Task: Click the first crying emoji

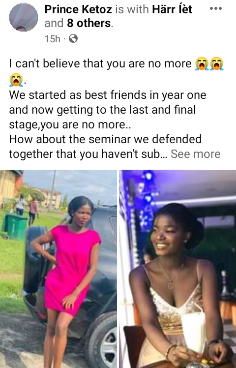Action: coord(202,63)
